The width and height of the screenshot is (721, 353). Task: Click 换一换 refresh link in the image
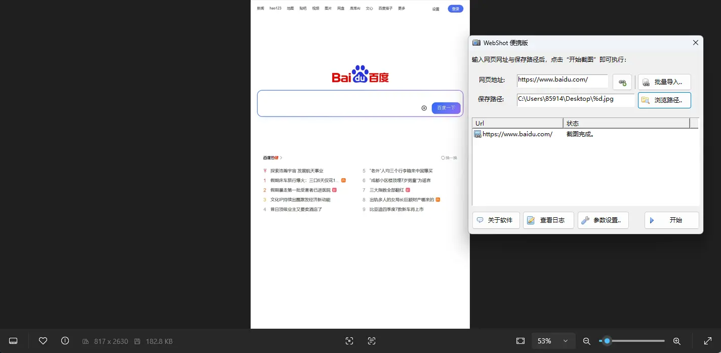[449, 158]
